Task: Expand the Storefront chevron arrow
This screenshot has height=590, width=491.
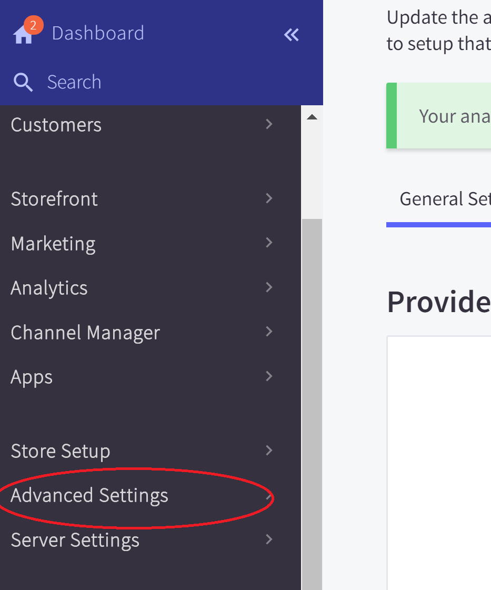Action: (269, 198)
